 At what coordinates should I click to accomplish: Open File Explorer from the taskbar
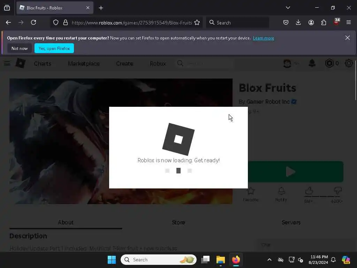pyautogui.click(x=220, y=260)
